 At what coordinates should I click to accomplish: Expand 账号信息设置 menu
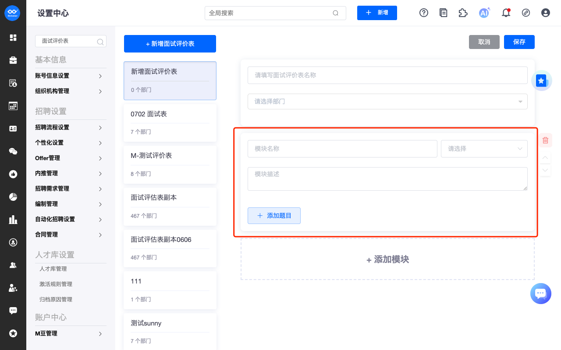(71, 76)
